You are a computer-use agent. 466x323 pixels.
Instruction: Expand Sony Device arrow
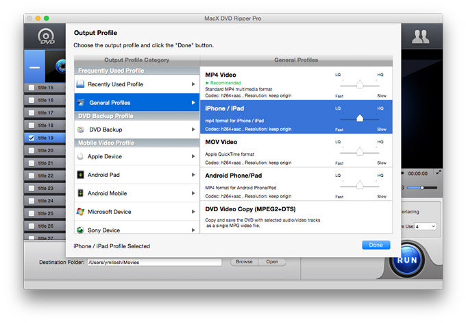193,230
